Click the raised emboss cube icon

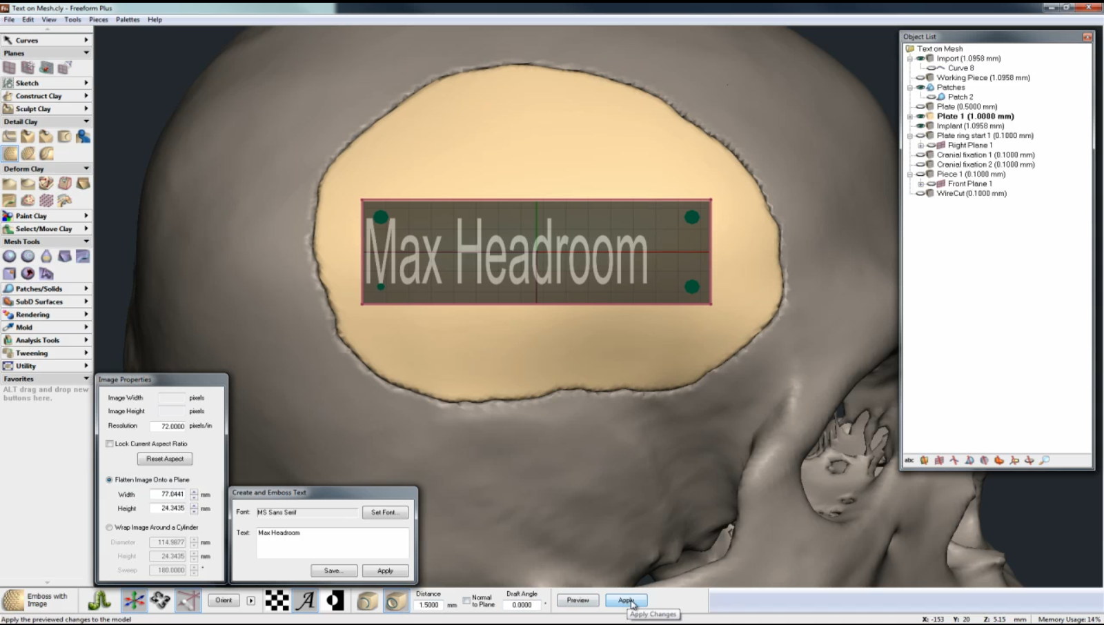point(367,601)
